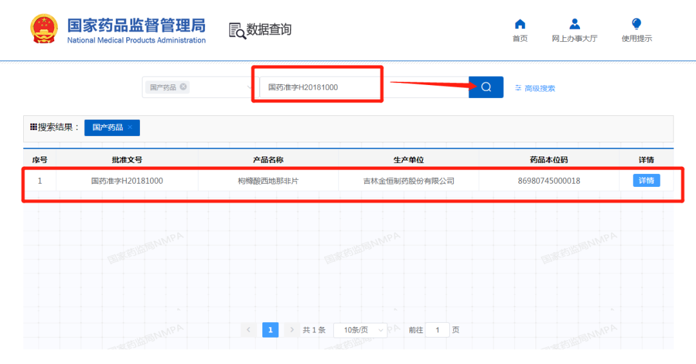Screen dimensions: 696x364
Task: Click the 国家药品监督管理局 site title
Action: tap(136, 25)
